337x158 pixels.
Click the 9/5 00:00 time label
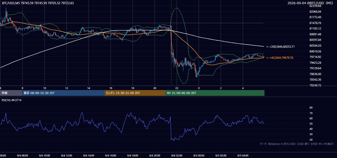(x=199, y=156)
